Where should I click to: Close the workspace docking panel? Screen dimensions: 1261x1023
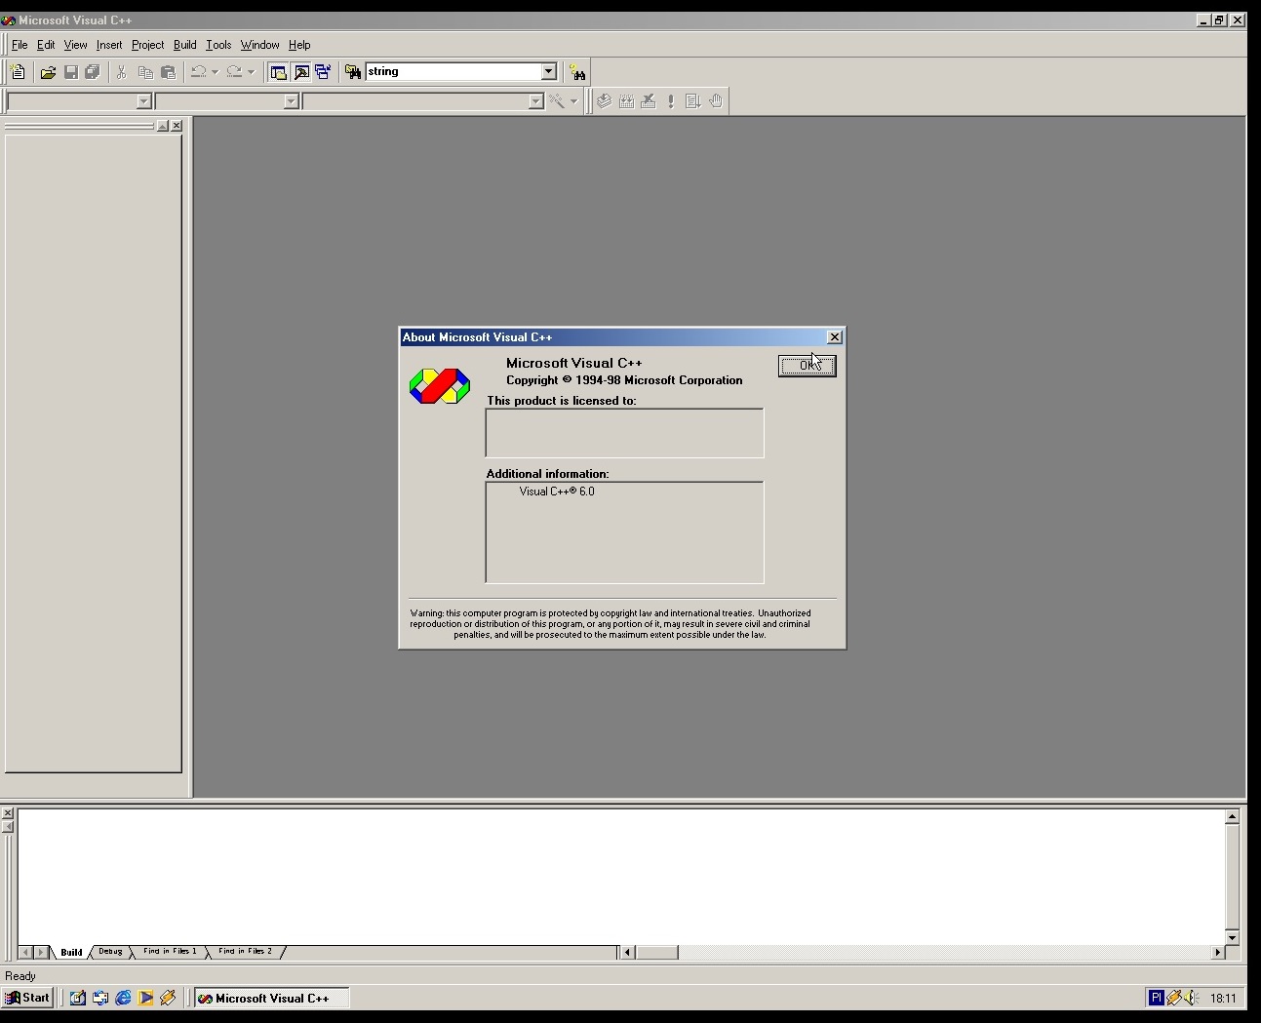click(x=177, y=126)
